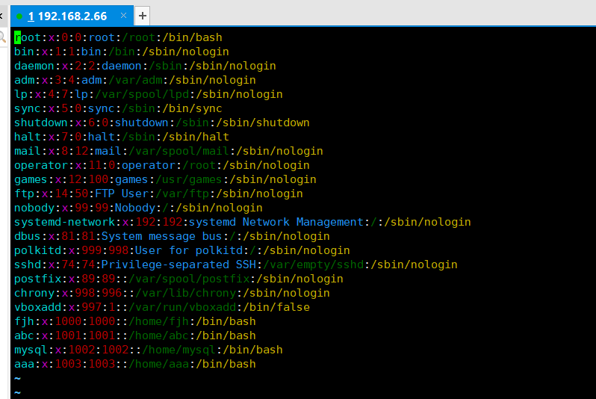Image resolution: width=596 pixels, height=399 pixels.
Task: Click the chrony:x:998:996 line
Action: click(172, 293)
